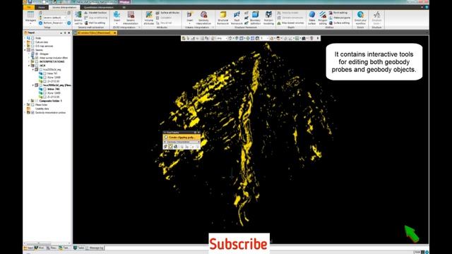Toggle the Seismic folder checkbox

tap(33, 50)
